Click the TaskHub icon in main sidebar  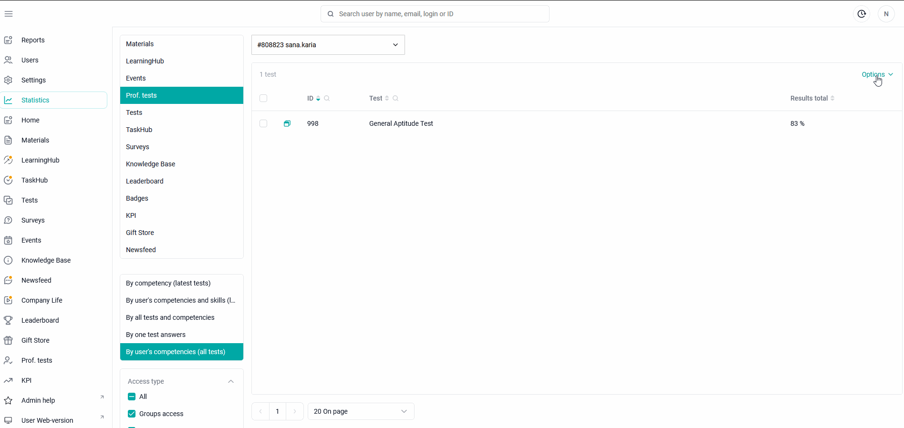(x=8, y=180)
